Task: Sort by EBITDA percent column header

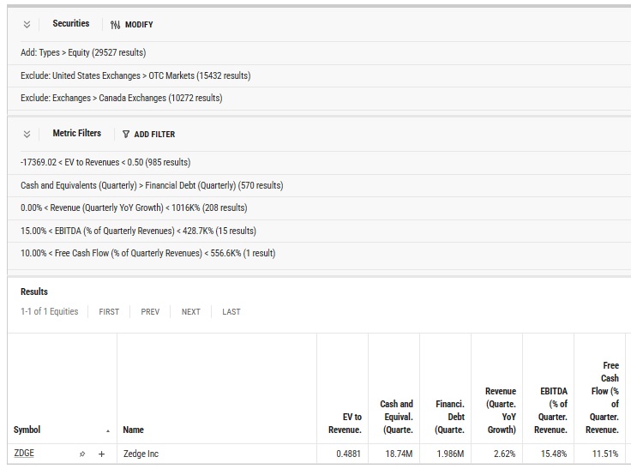Action: [x=550, y=411]
